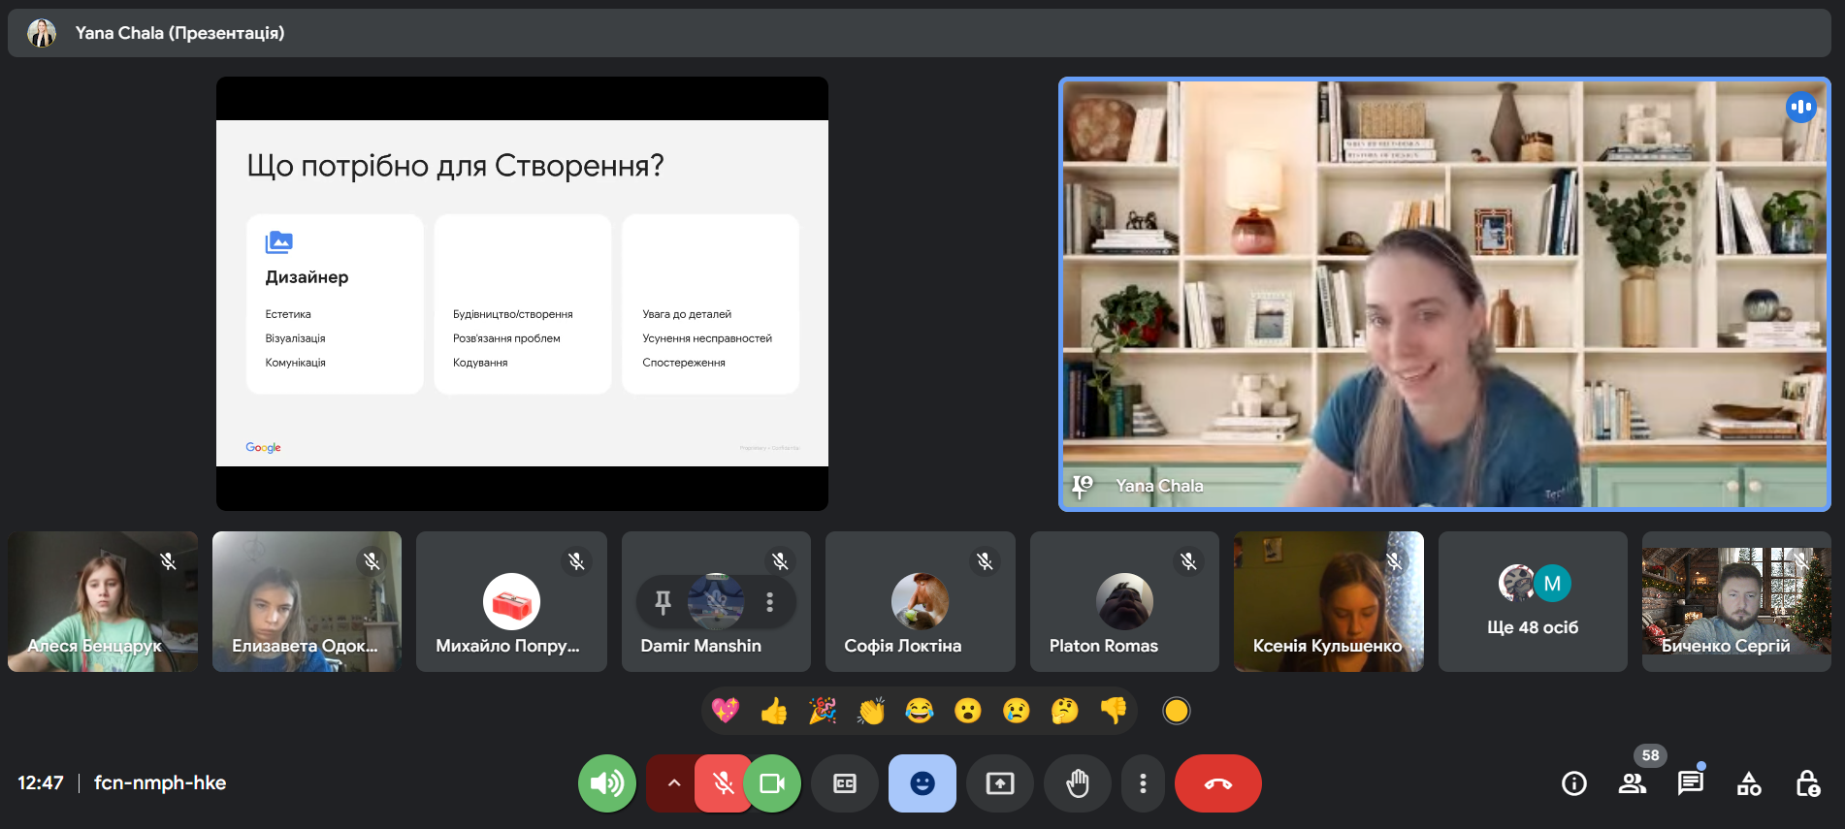Close the emoji reactions bar toggle

click(922, 783)
